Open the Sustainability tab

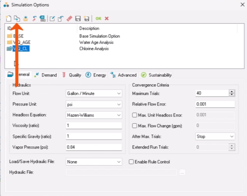[156, 75]
